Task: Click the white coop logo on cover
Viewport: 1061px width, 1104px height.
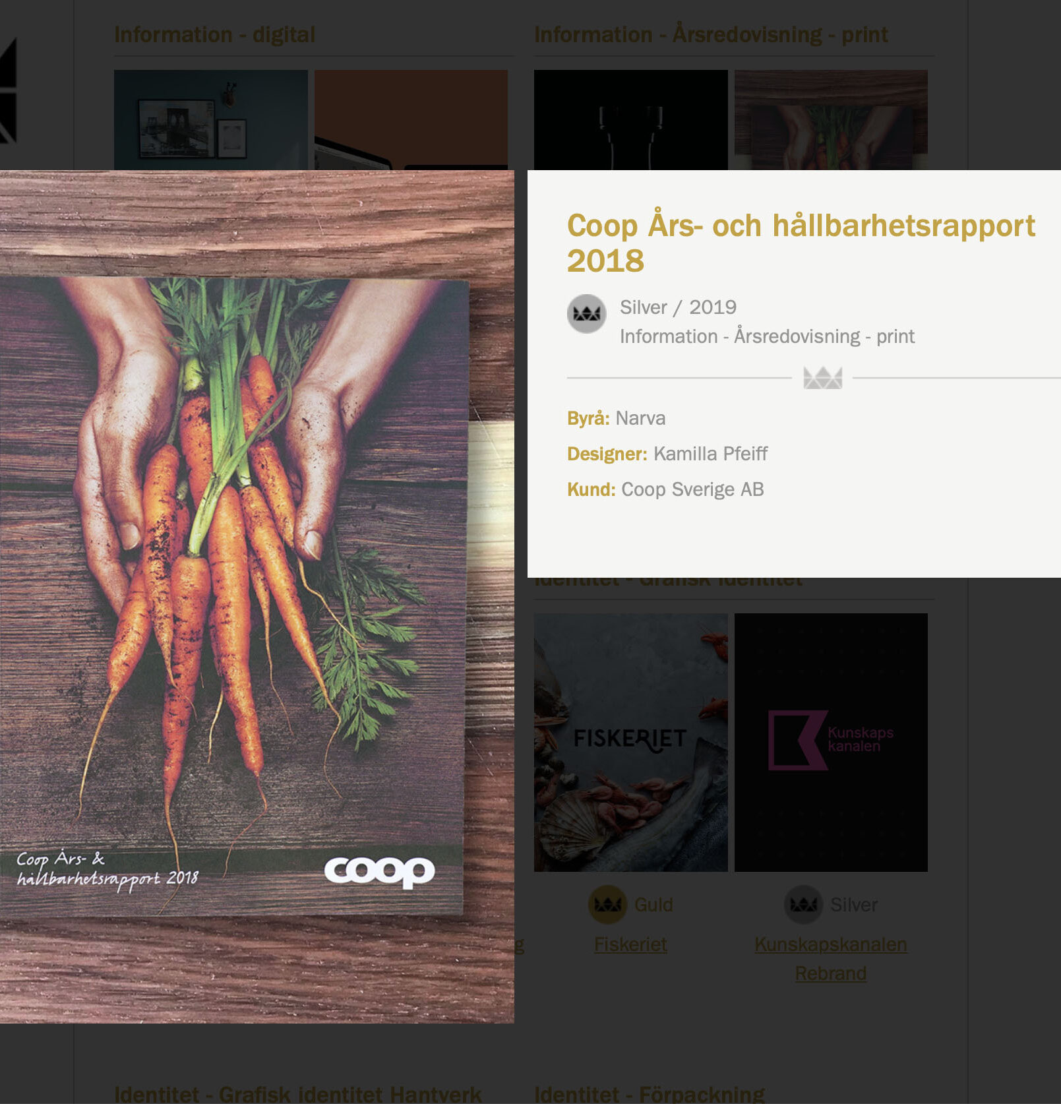Action: coord(379,872)
